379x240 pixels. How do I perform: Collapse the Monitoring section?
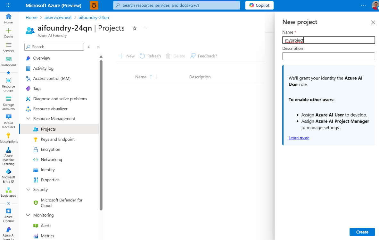click(x=28, y=215)
